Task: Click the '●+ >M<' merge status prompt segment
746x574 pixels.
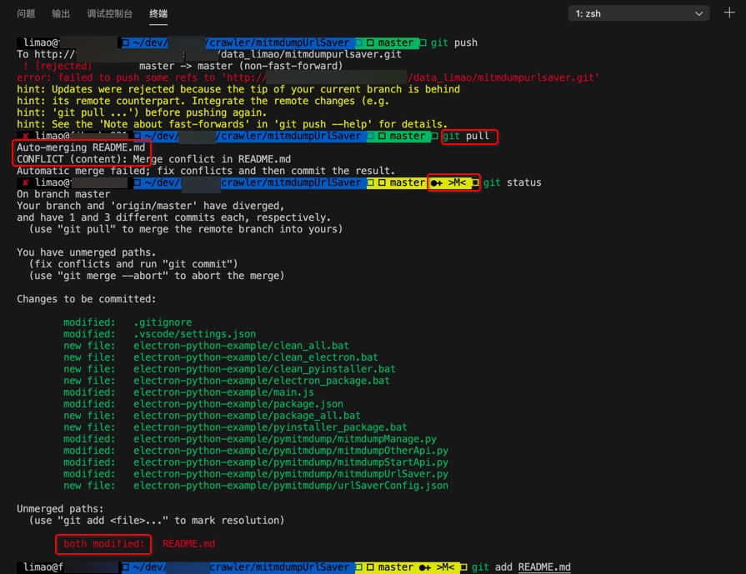Action: (x=453, y=182)
